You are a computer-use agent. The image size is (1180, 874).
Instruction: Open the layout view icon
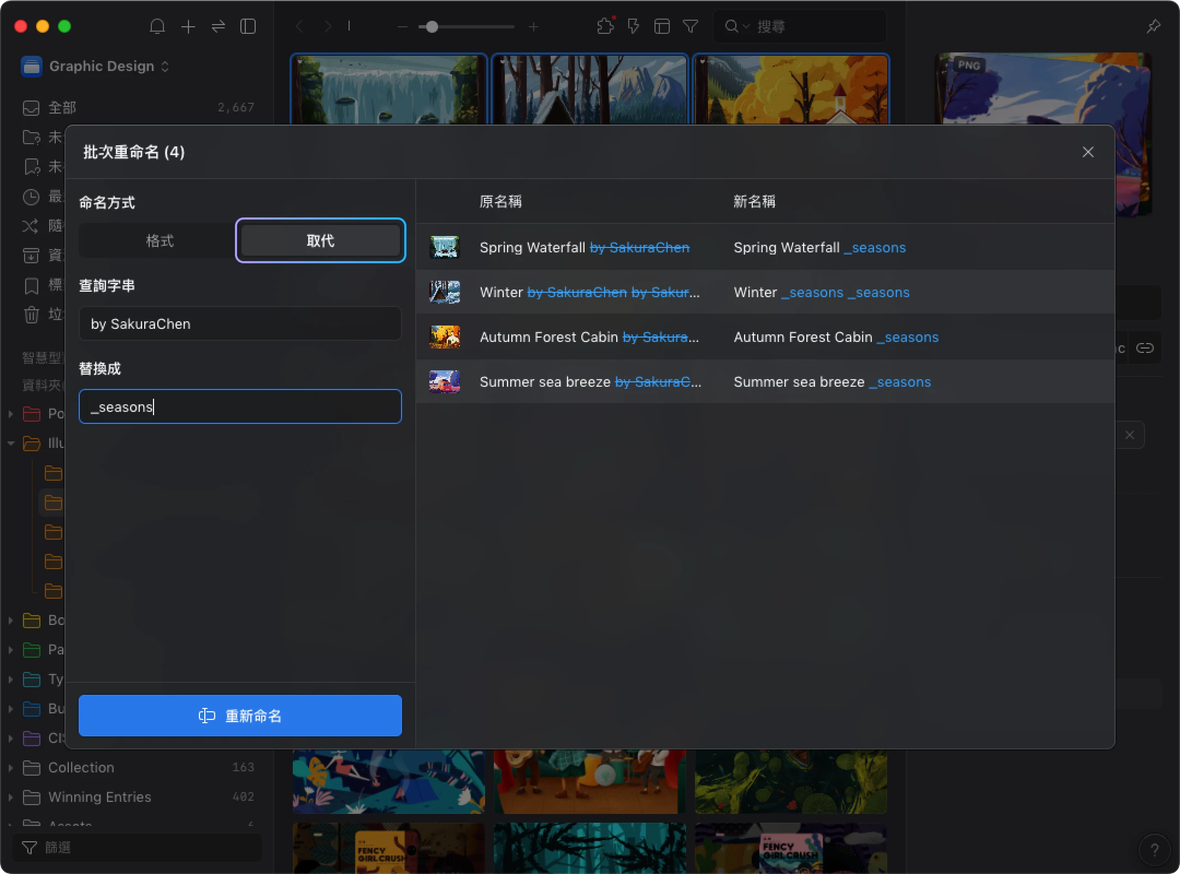[662, 26]
